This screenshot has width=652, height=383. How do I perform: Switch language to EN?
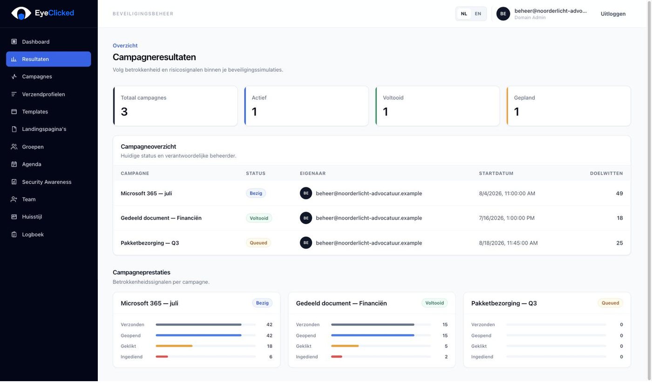pos(478,14)
